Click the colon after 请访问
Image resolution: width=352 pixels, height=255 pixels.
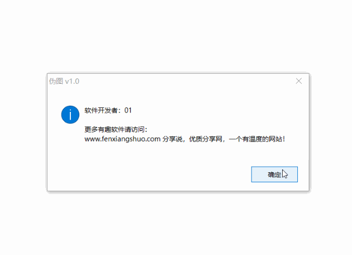click(x=146, y=130)
